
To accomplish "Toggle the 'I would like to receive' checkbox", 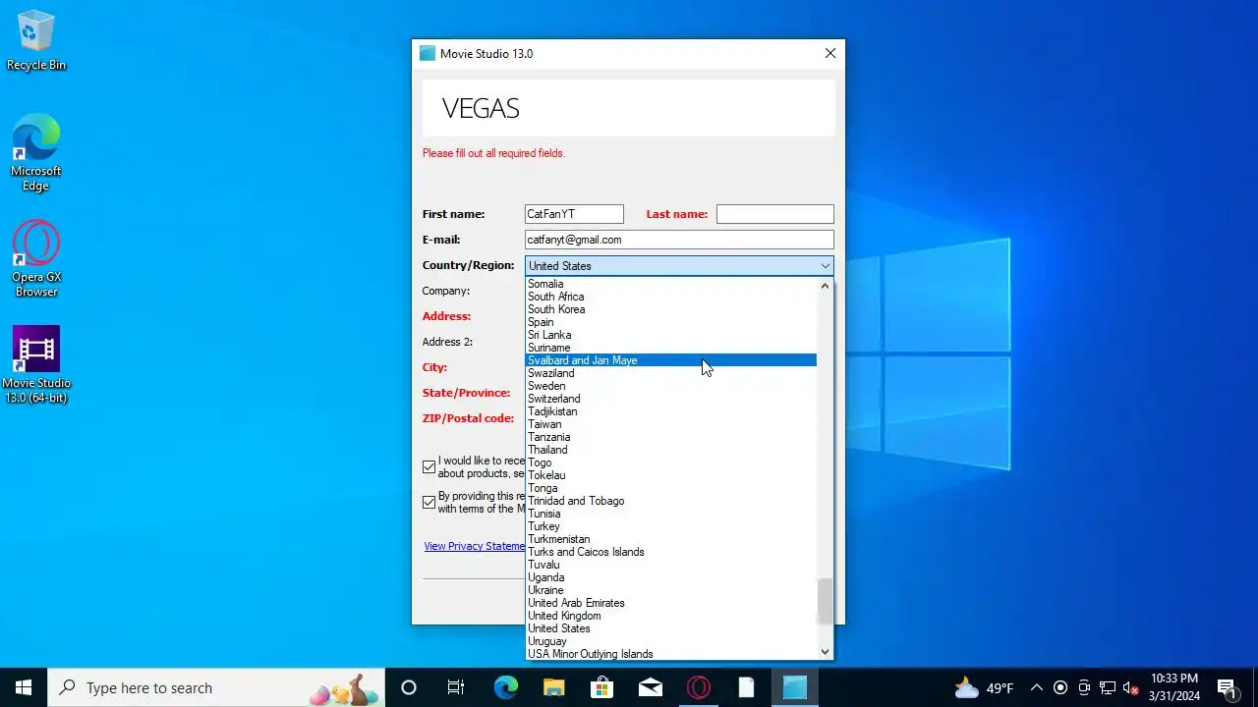I will [429, 467].
